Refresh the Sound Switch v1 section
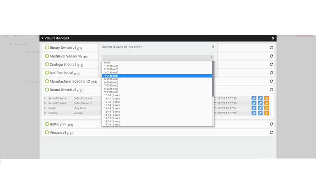The image size is (316, 177). [271, 90]
